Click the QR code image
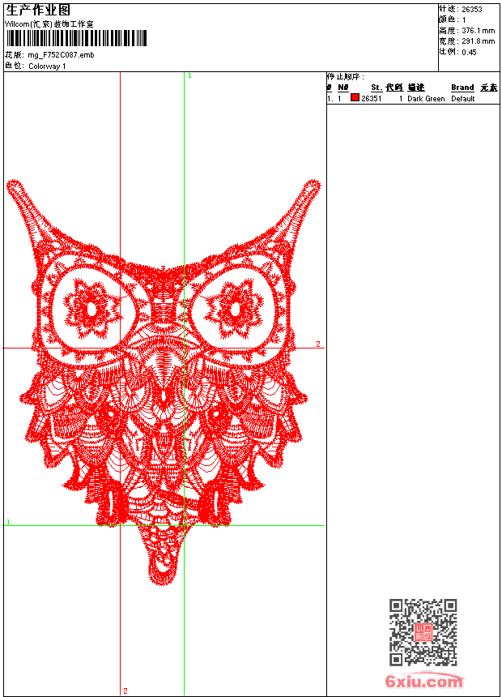Viewport: 502px width, 697px height. [423, 632]
